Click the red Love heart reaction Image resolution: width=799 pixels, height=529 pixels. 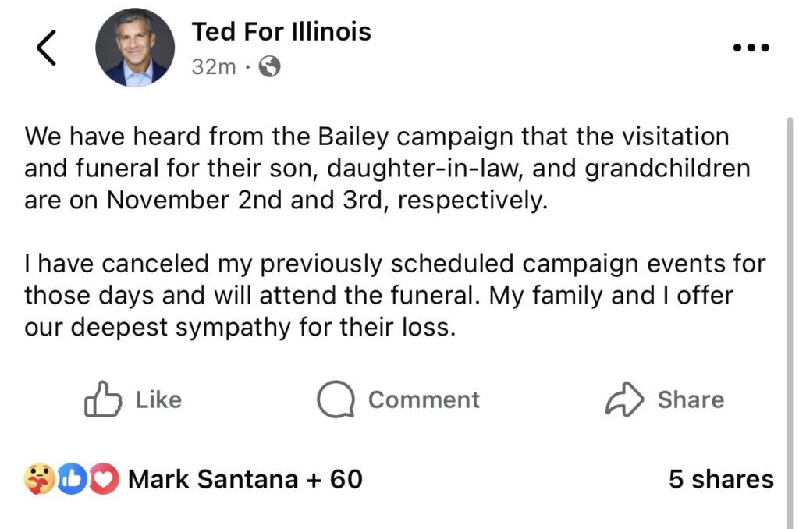(105, 478)
